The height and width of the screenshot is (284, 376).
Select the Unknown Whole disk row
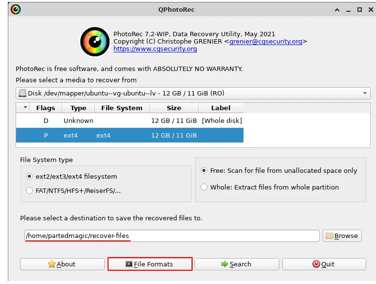coord(130,120)
